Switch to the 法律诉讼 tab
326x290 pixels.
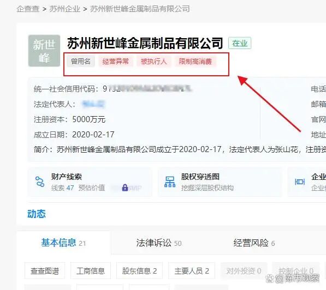(159, 243)
